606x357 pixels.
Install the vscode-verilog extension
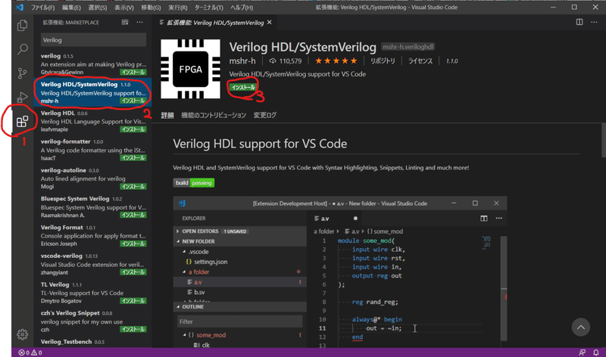click(133, 272)
